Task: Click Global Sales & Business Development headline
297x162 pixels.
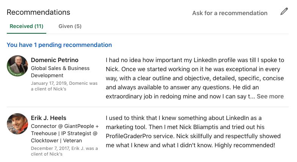Action: click(x=60, y=72)
